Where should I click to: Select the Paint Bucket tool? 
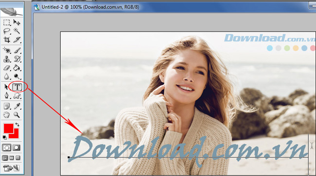[x=17, y=68]
